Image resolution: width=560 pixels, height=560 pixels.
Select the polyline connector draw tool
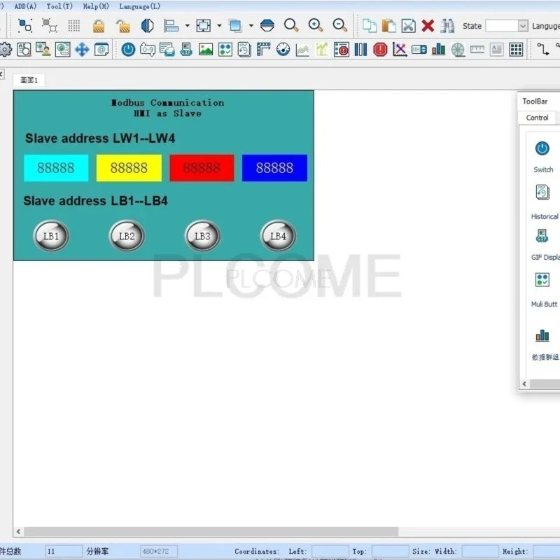tap(543, 49)
